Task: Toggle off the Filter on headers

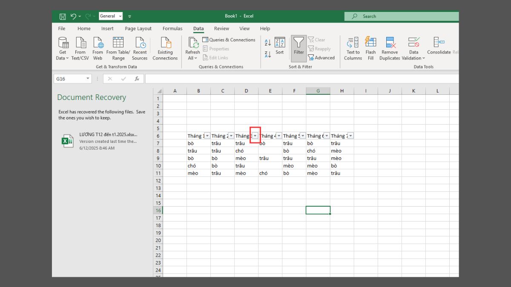Action: click(x=299, y=47)
